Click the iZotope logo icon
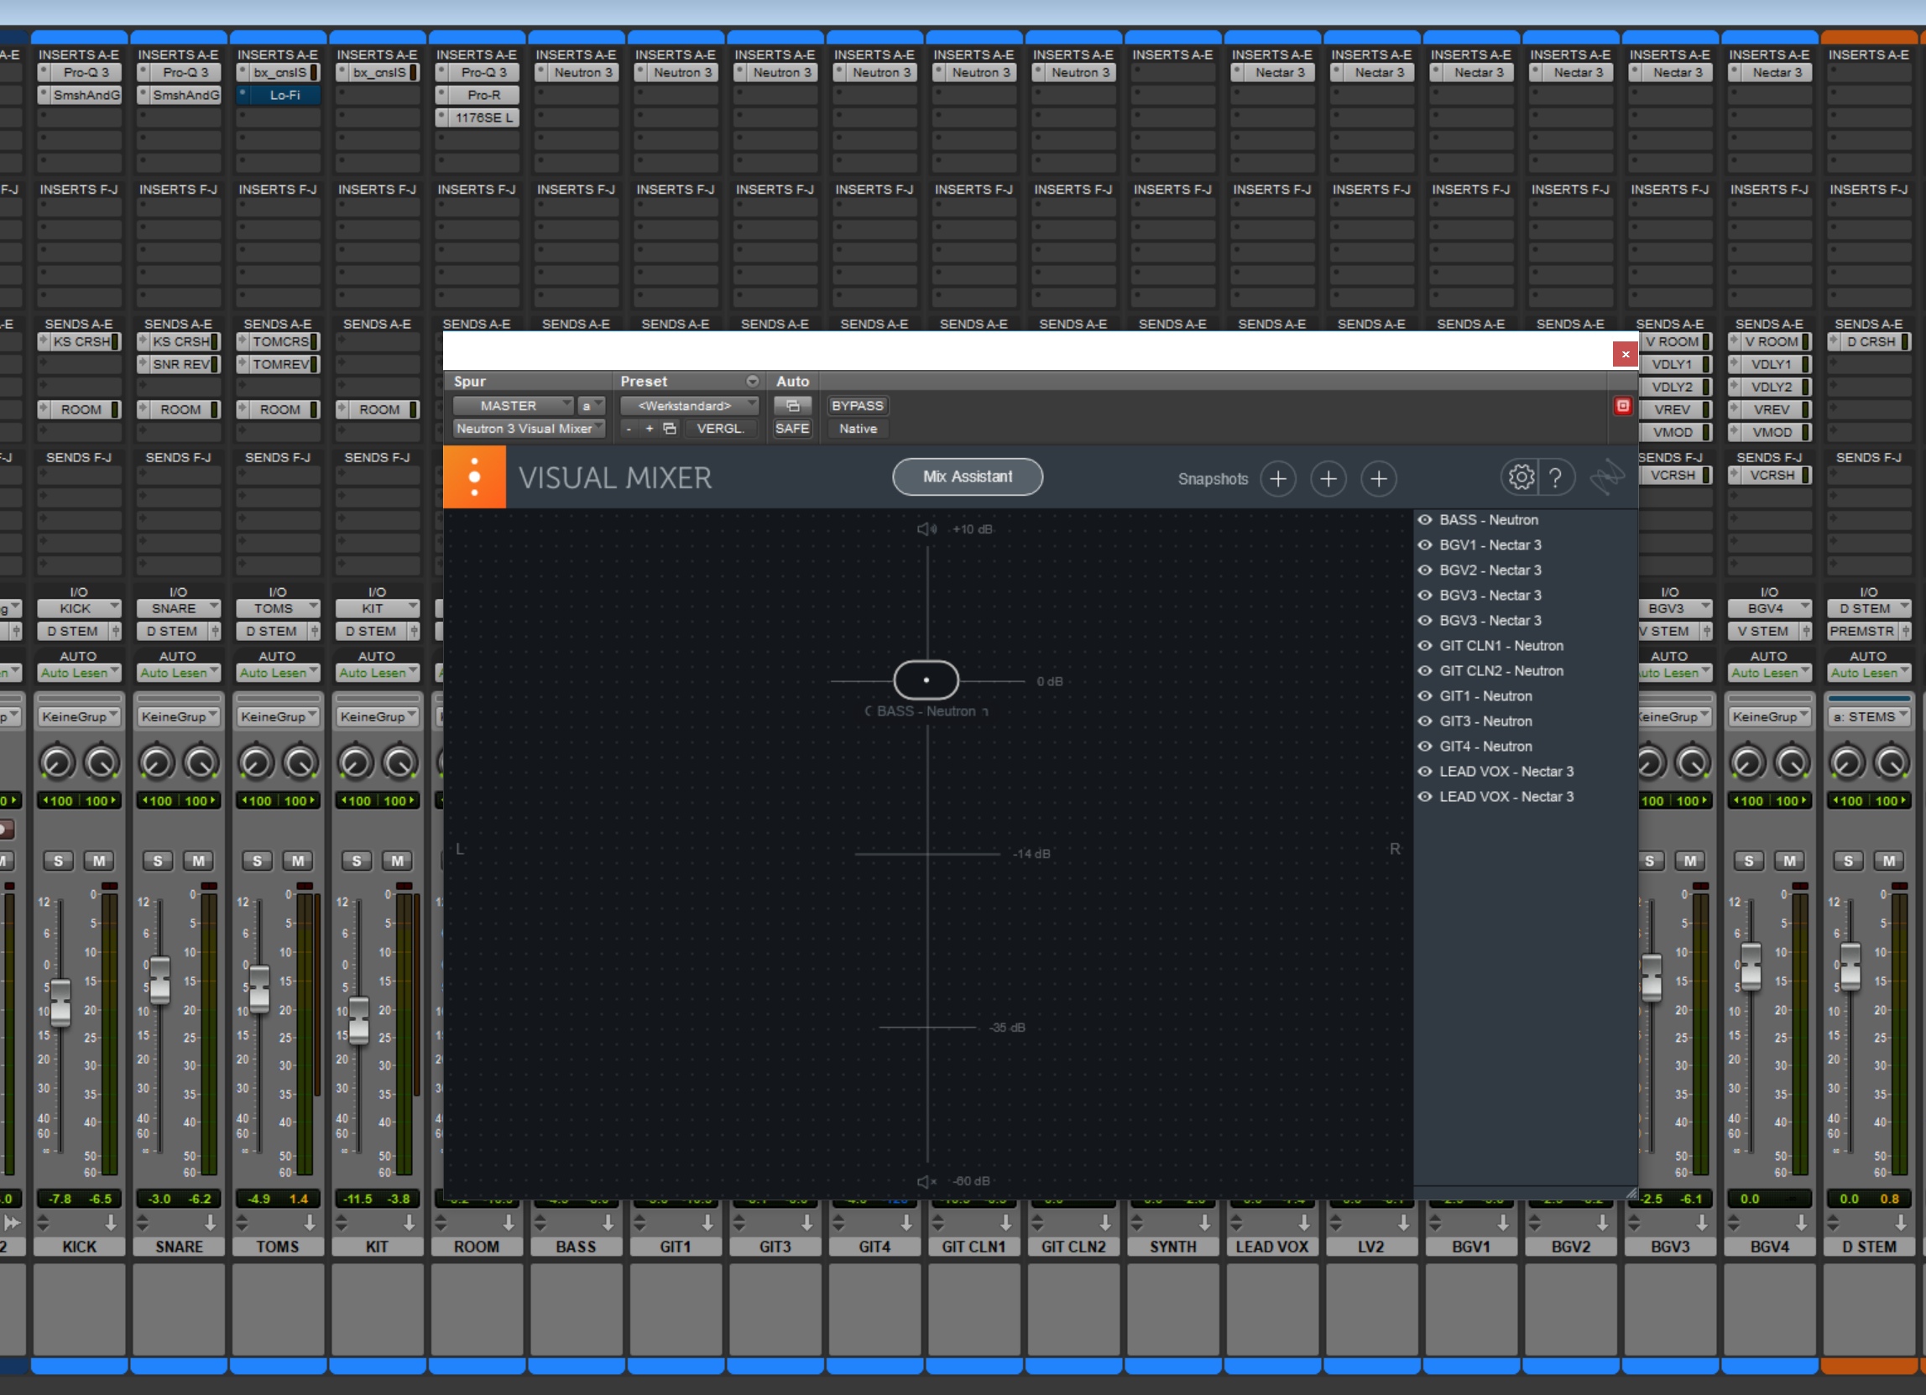The image size is (1926, 1395). pyautogui.click(x=1607, y=478)
